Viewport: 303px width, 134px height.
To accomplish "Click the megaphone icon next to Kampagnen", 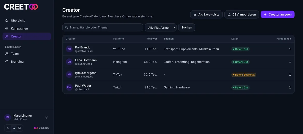I will tap(7, 29).
